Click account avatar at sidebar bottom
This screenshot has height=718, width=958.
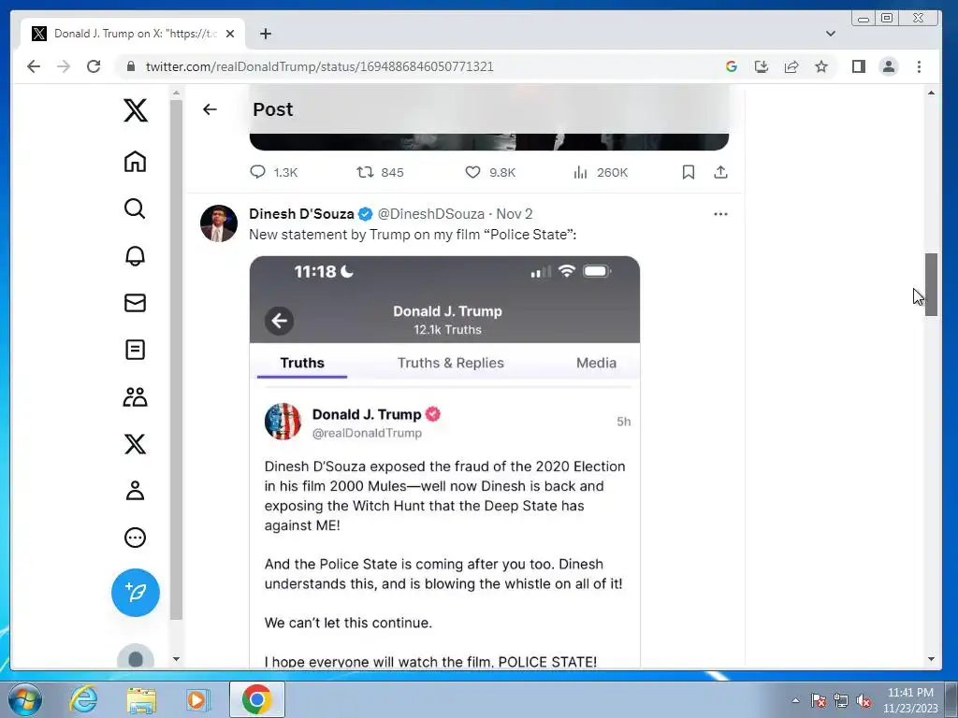click(x=135, y=658)
